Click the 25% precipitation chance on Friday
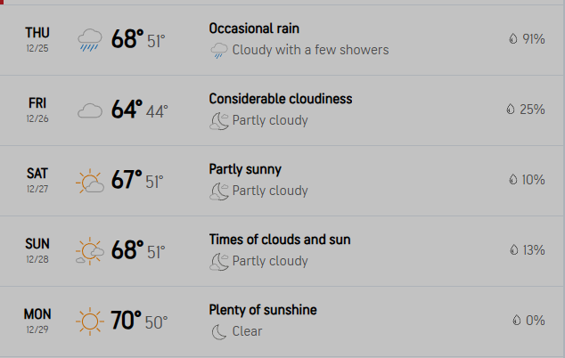This screenshot has width=565, height=358. (532, 110)
